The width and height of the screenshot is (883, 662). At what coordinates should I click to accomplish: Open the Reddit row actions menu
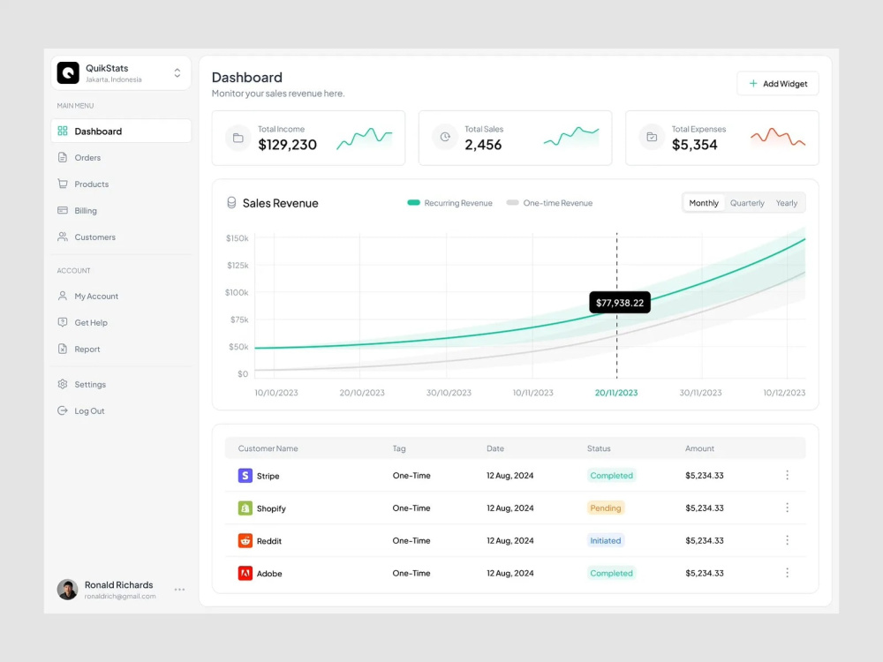point(788,540)
